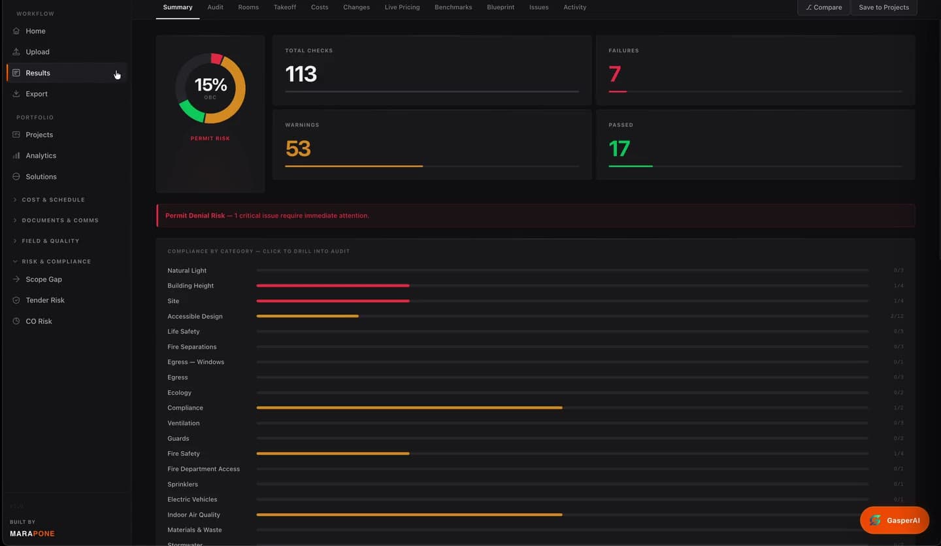Switch to the Issues tab
The height and width of the screenshot is (546, 941).
click(x=539, y=7)
